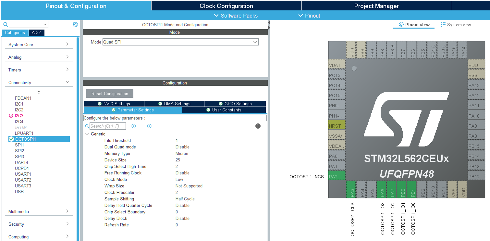
Task: Click the red disabled icon beside I2C3
Action: pyautogui.click(x=10, y=116)
